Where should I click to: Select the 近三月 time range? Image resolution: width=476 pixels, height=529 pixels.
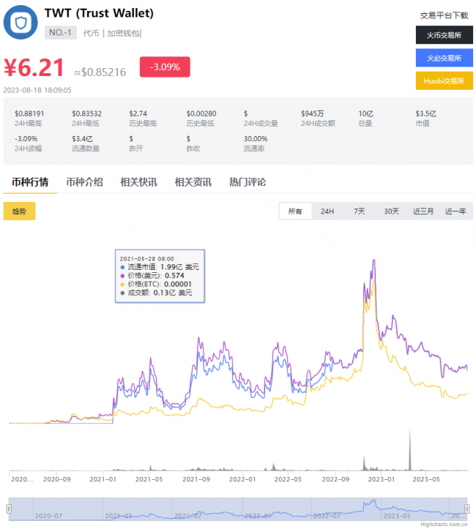(x=423, y=211)
